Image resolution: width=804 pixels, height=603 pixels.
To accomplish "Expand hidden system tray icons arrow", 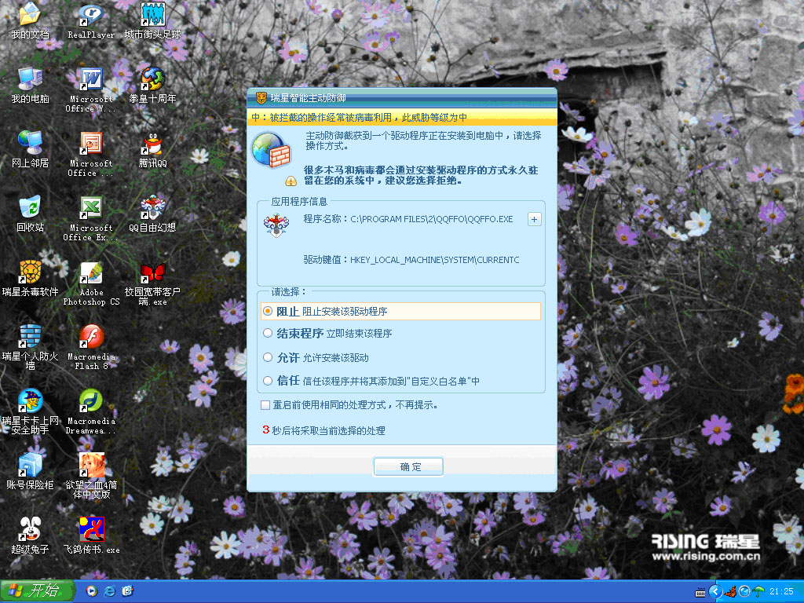I will pyautogui.click(x=715, y=592).
